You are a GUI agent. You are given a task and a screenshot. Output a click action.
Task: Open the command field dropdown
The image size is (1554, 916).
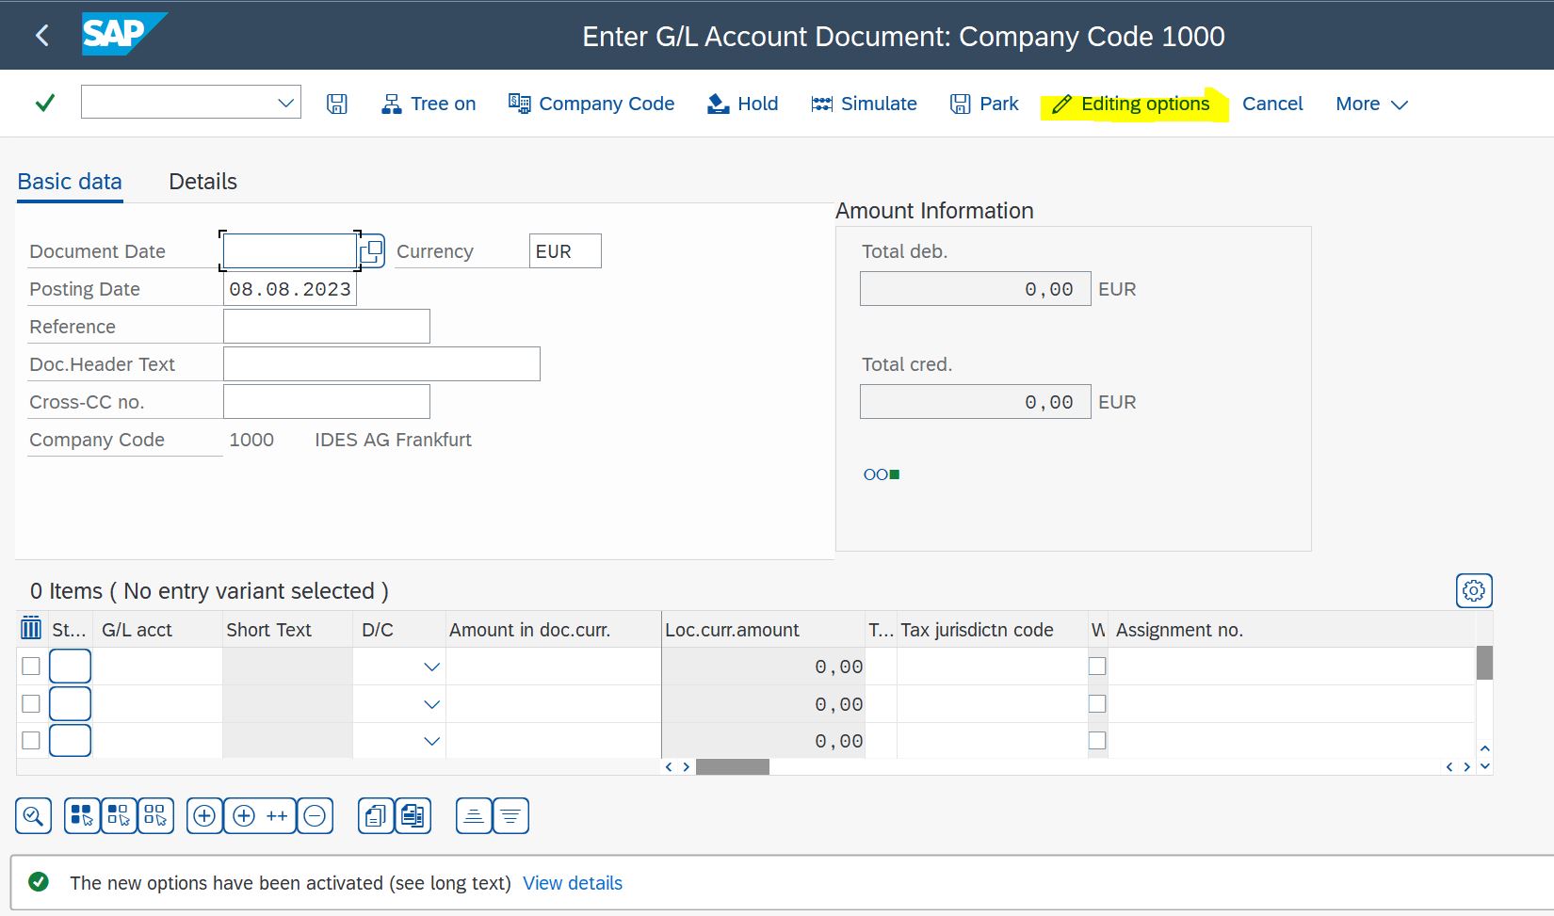pos(284,102)
